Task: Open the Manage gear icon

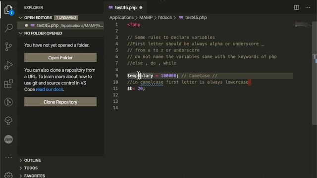Action: click(8, 175)
